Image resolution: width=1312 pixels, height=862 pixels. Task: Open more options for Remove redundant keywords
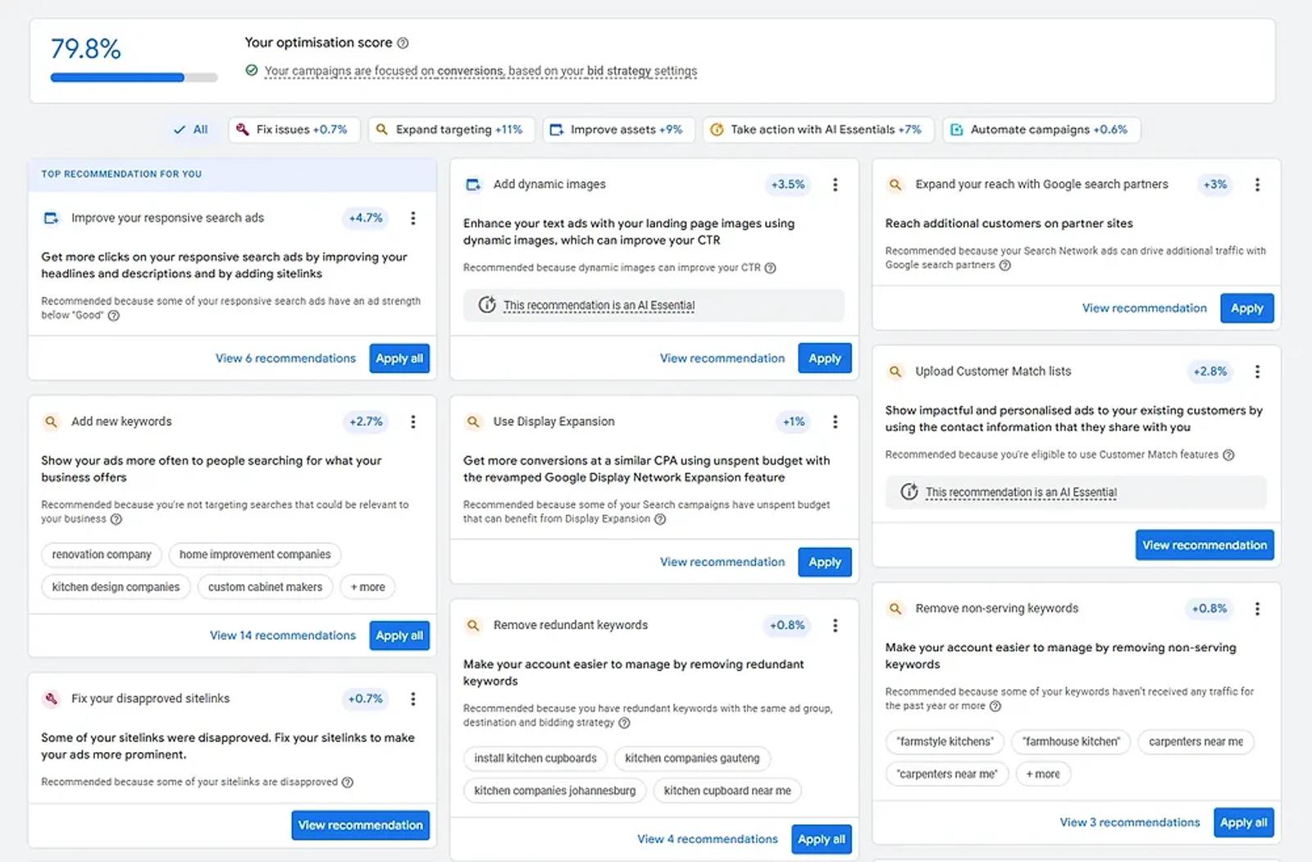tap(836, 625)
